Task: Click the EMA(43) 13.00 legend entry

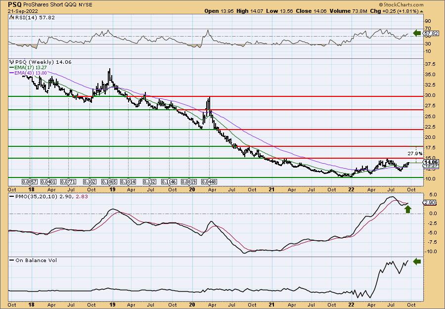Action: 28,73
